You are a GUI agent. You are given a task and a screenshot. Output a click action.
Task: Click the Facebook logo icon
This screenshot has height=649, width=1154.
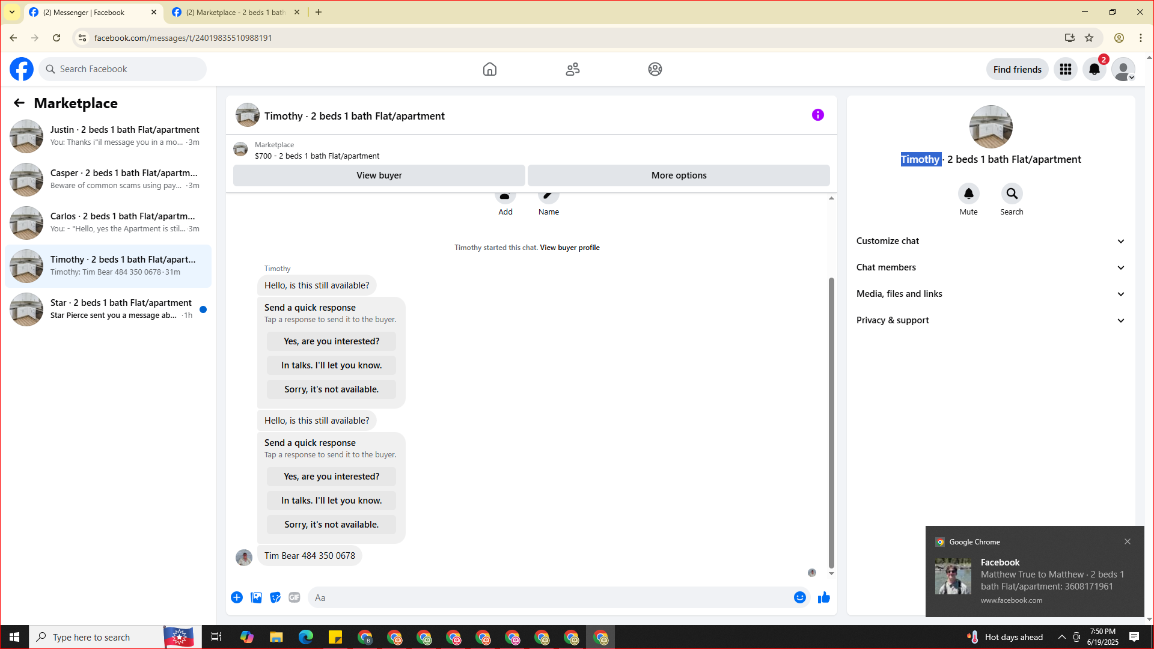22,69
